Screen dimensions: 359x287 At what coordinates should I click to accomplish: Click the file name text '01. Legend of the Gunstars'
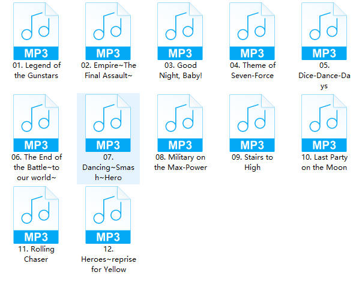[x=37, y=70]
